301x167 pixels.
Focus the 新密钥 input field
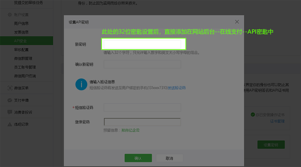click(x=142, y=44)
